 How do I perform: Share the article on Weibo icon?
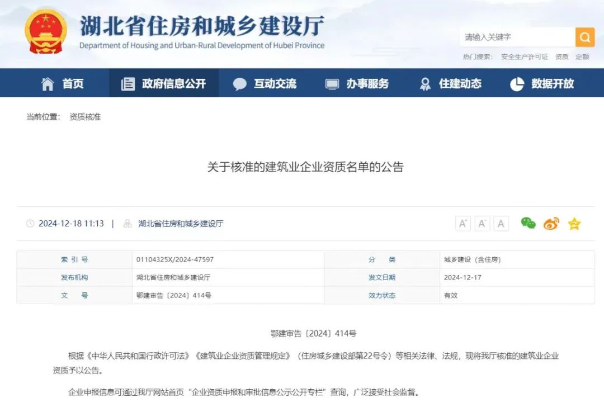click(551, 224)
